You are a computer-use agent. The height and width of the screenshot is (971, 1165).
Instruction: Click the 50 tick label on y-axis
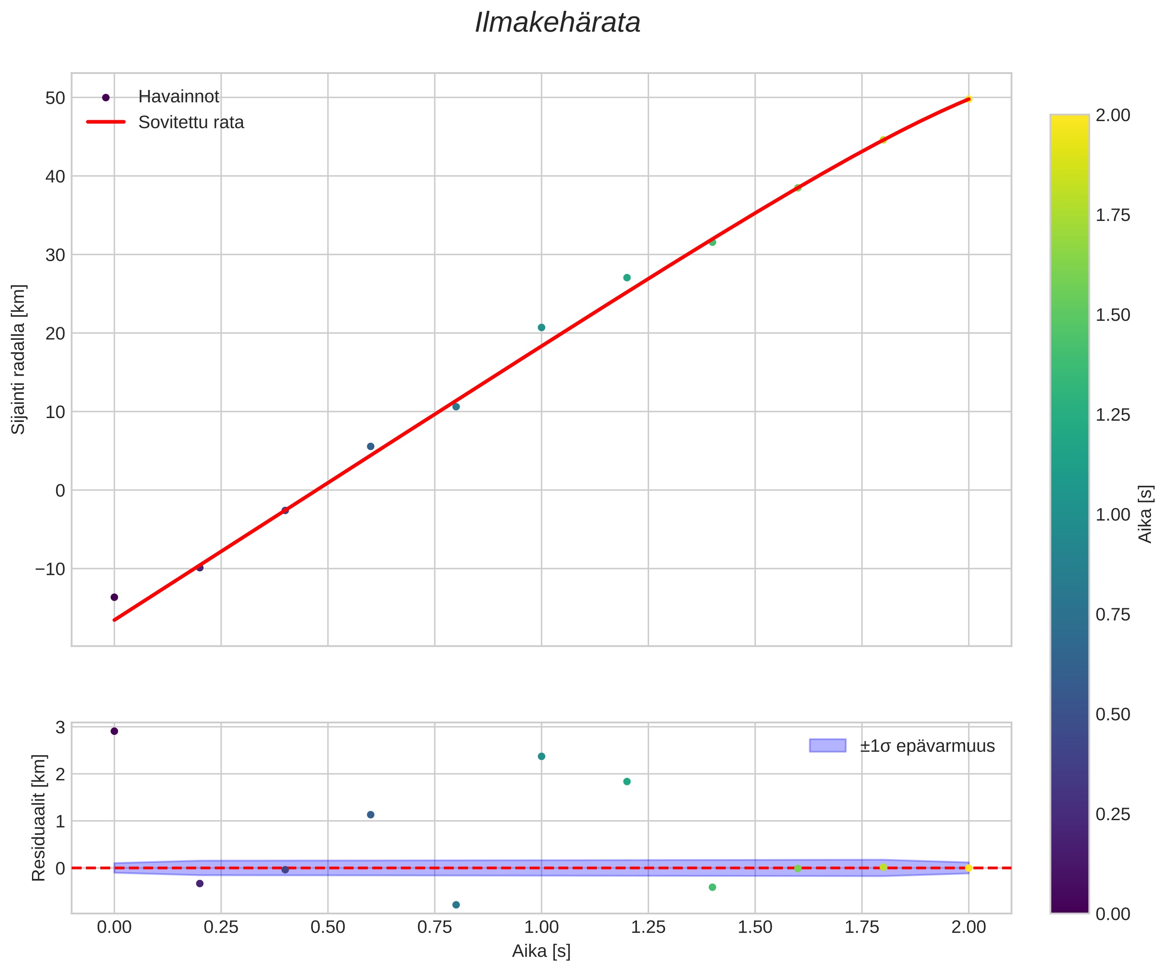[x=55, y=98]
